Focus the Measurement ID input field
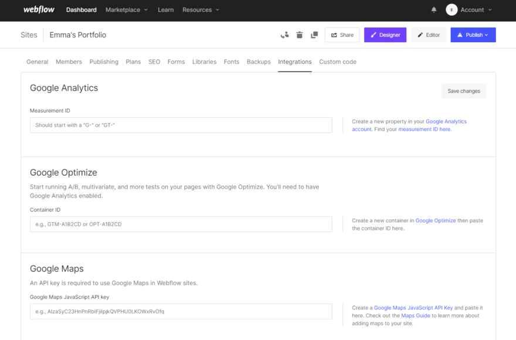Image resolution: width=516 pixels, height=340 pixels. [181, 125]
